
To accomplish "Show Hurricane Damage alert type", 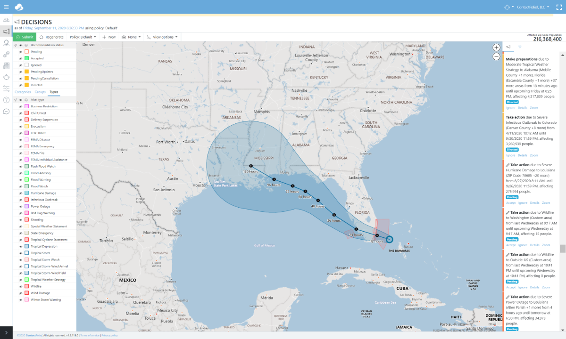I will (x=20, y=193).
